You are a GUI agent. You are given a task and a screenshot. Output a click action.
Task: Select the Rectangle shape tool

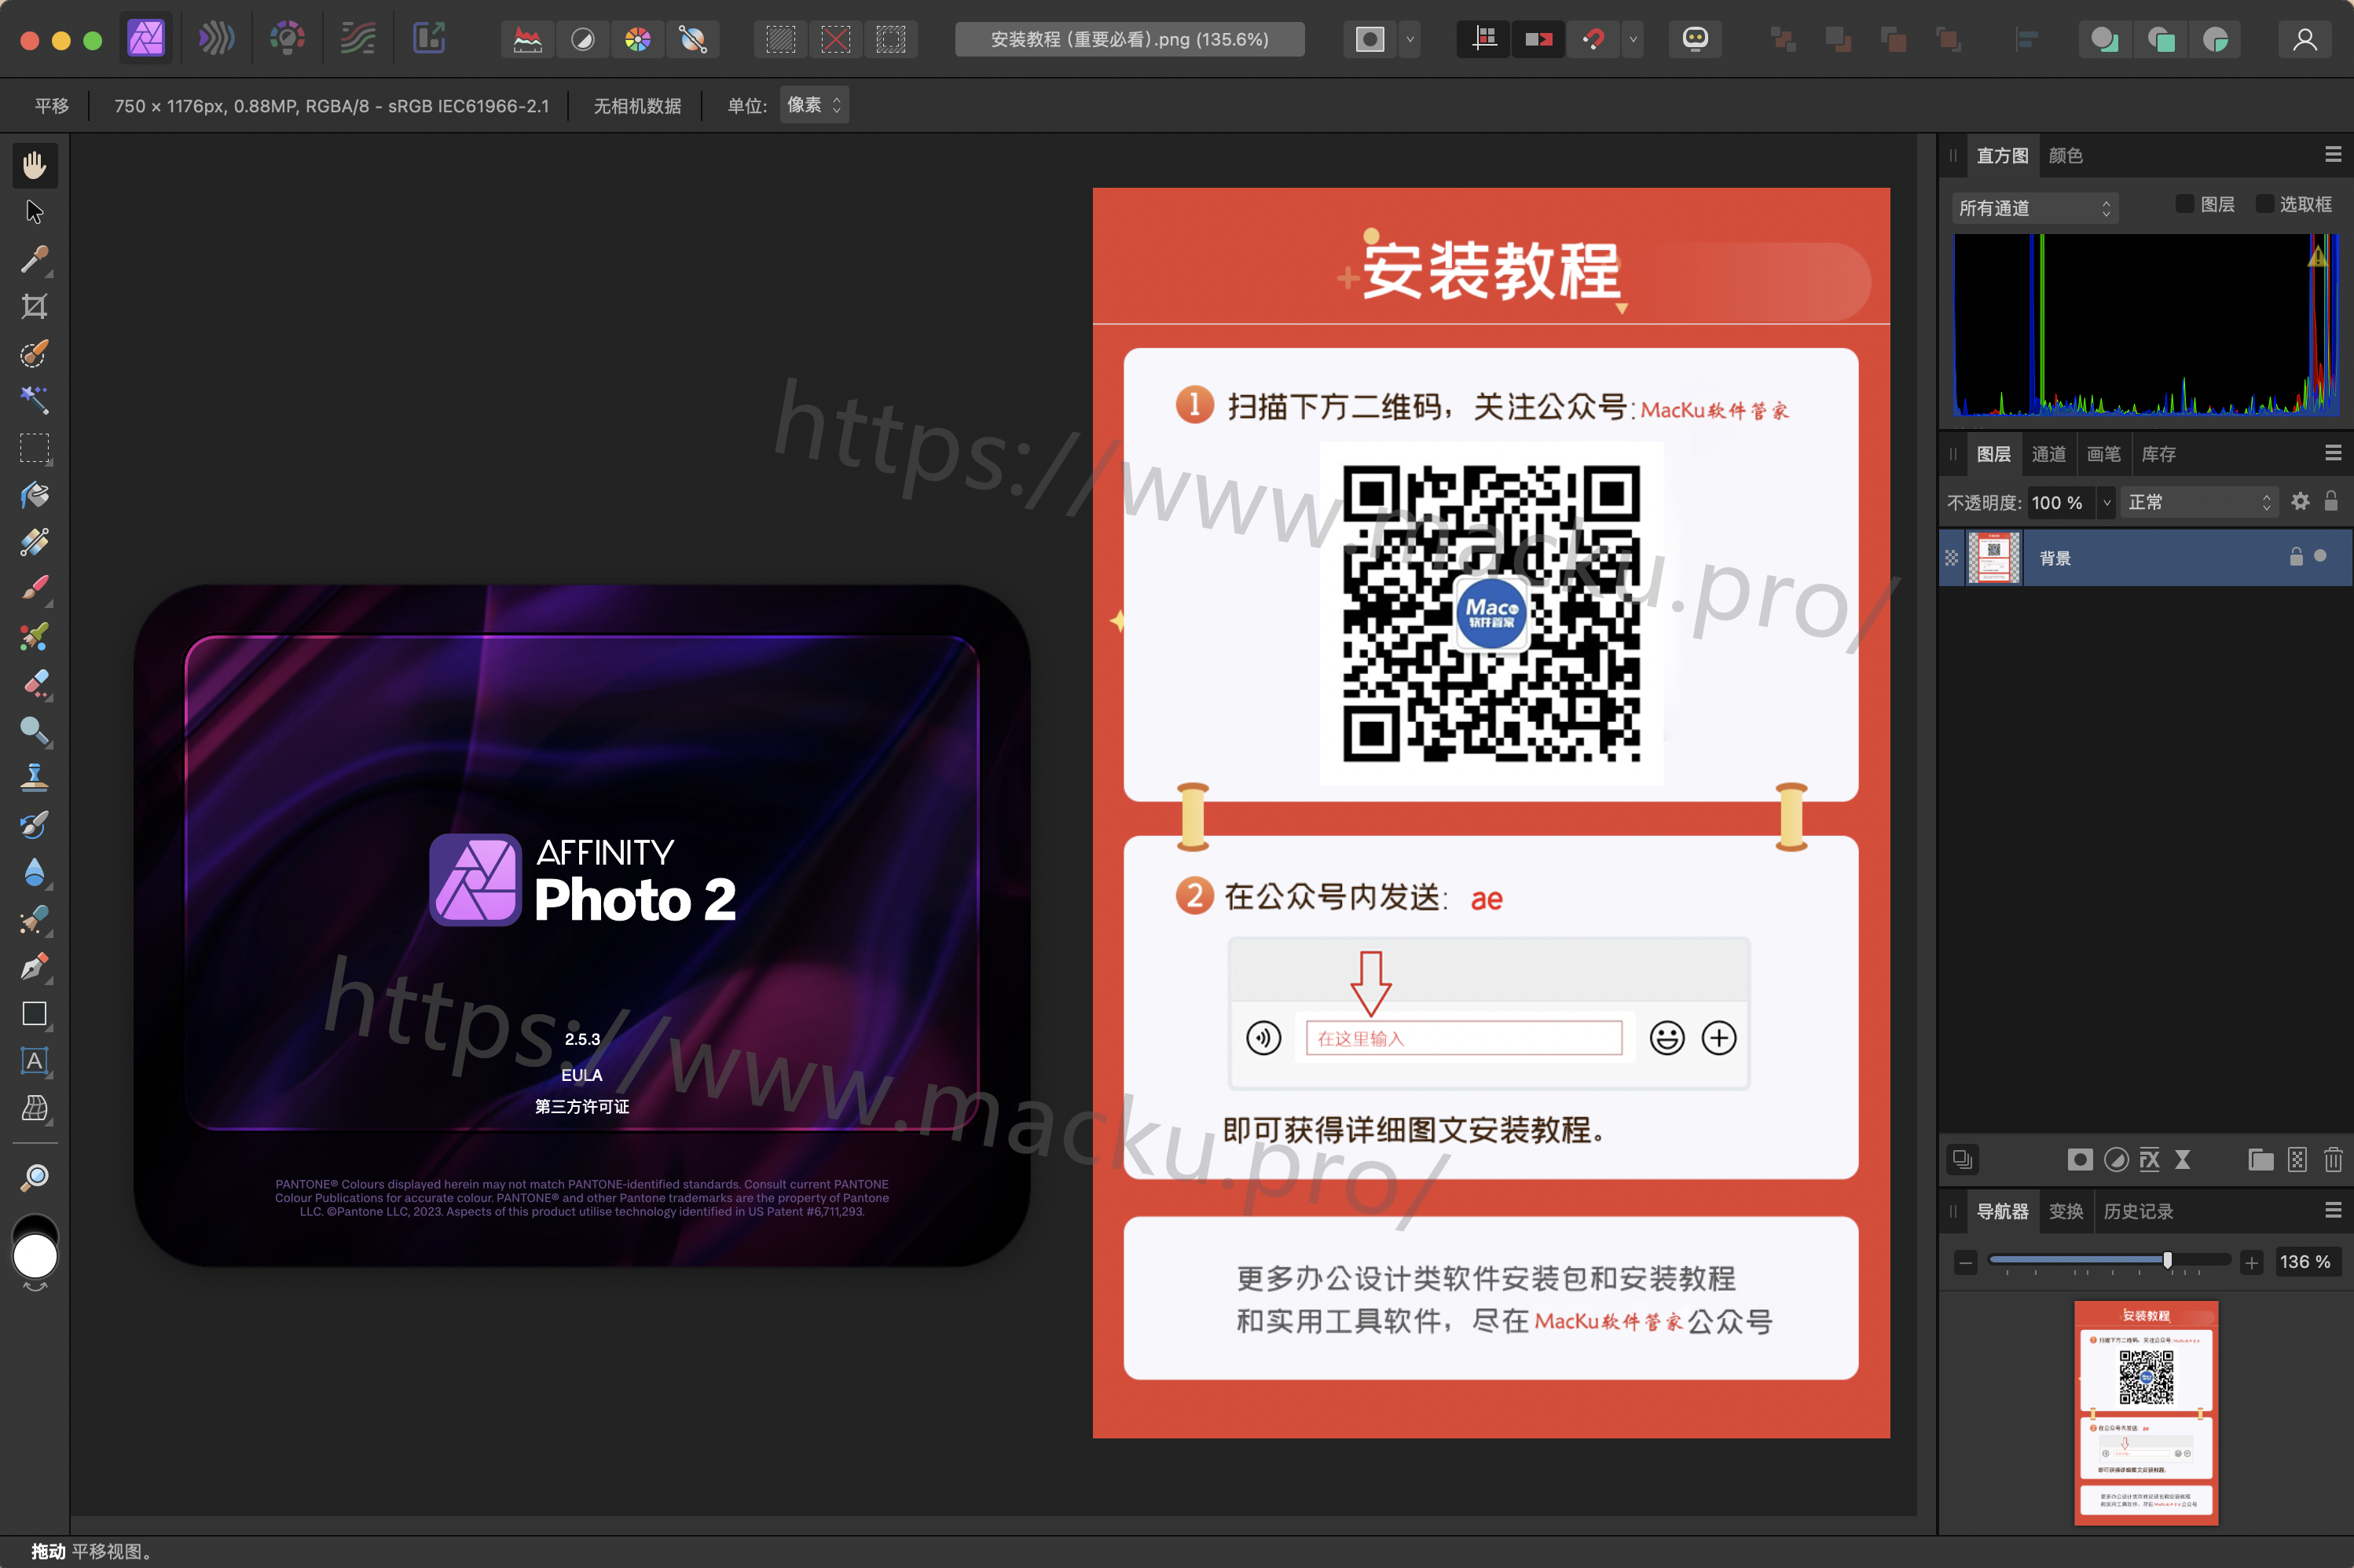point(35,1014)
